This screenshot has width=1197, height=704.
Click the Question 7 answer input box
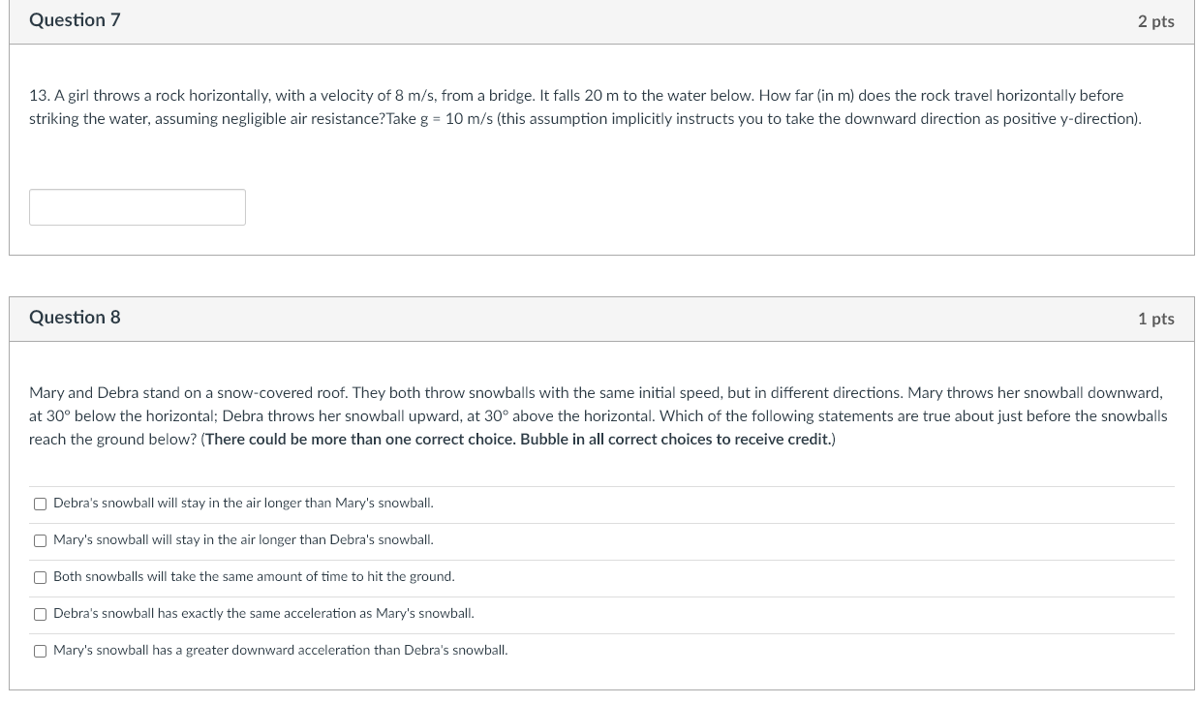pyautogui.click(x=138, y=207)
